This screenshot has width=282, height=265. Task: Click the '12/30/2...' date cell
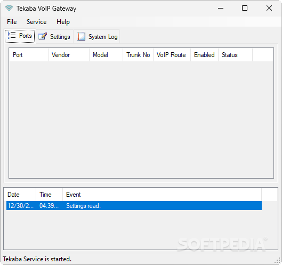20,206
